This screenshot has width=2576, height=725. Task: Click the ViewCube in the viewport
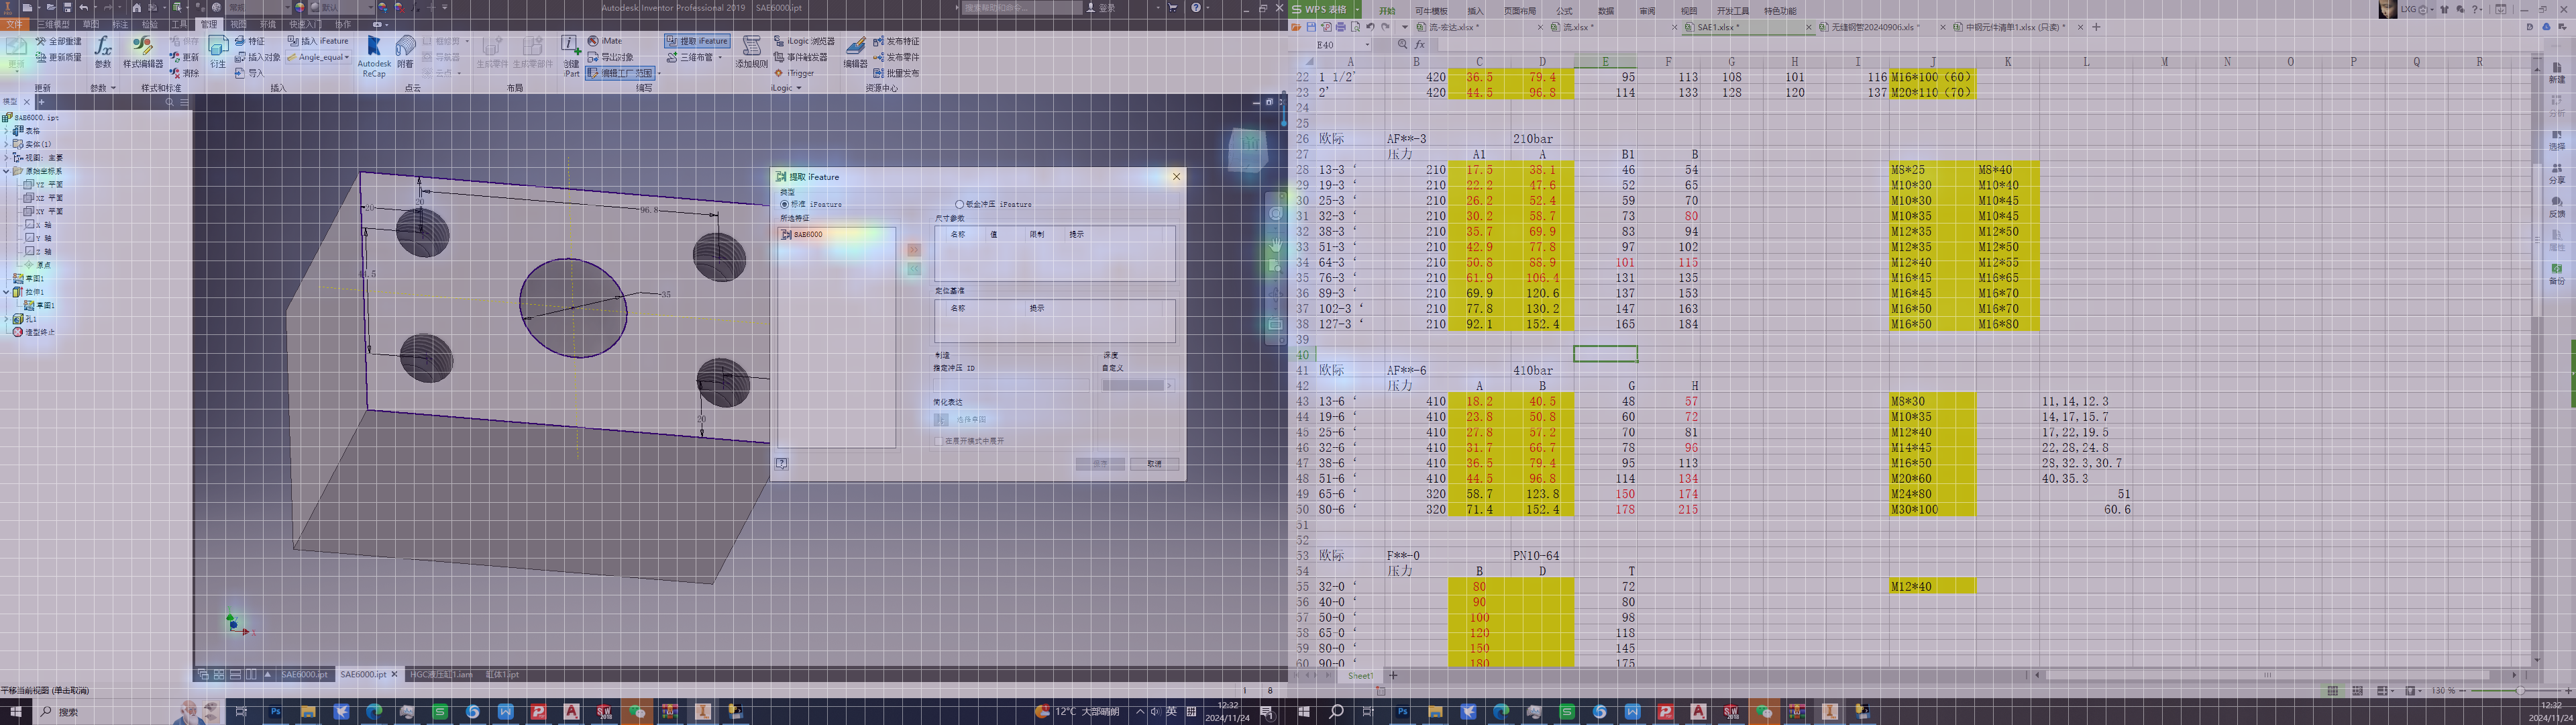click(x=1248, y=150)
